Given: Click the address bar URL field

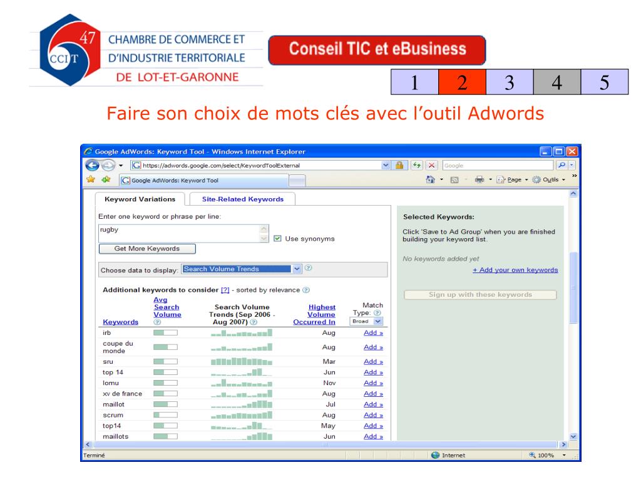Looking at the screenshot, I should coord(256,165).
